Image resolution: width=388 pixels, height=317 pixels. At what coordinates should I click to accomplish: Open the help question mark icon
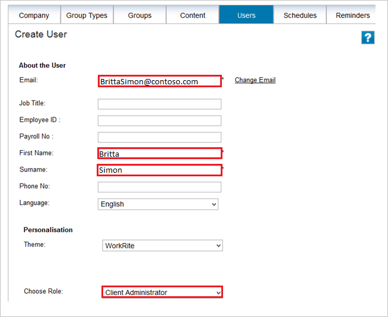coord(368,37)
